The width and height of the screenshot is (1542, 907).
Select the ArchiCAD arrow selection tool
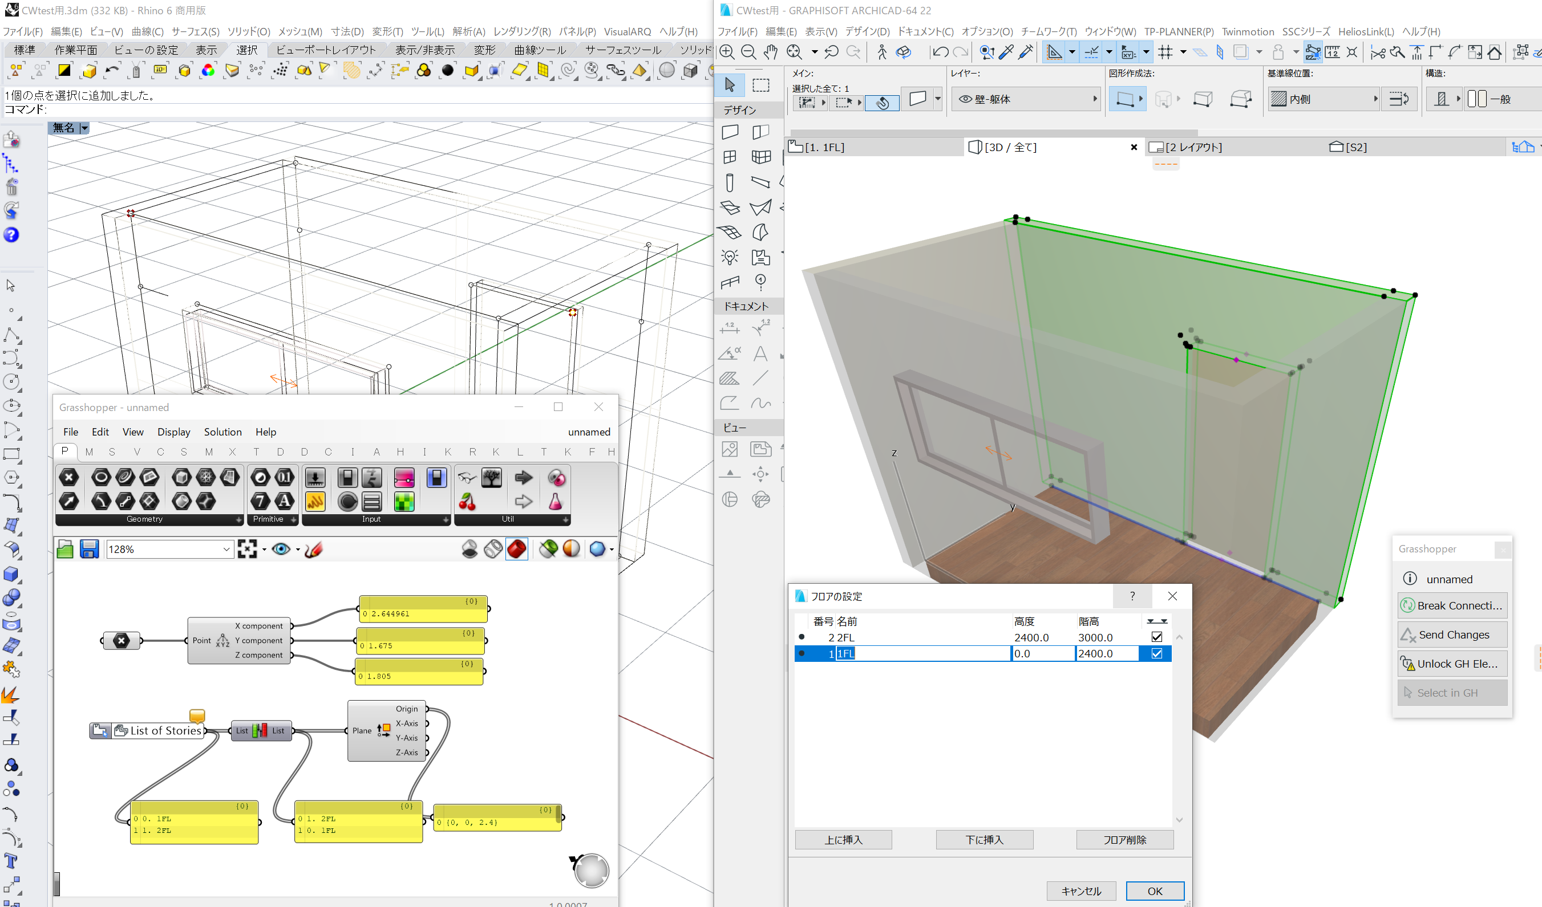730,85
